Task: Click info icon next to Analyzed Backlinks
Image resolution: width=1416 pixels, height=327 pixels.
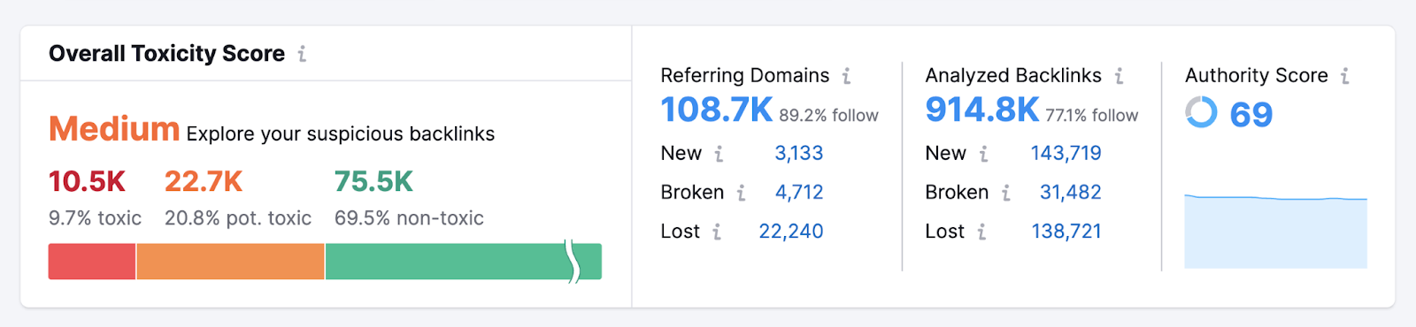Action: tap(1119, 76)
